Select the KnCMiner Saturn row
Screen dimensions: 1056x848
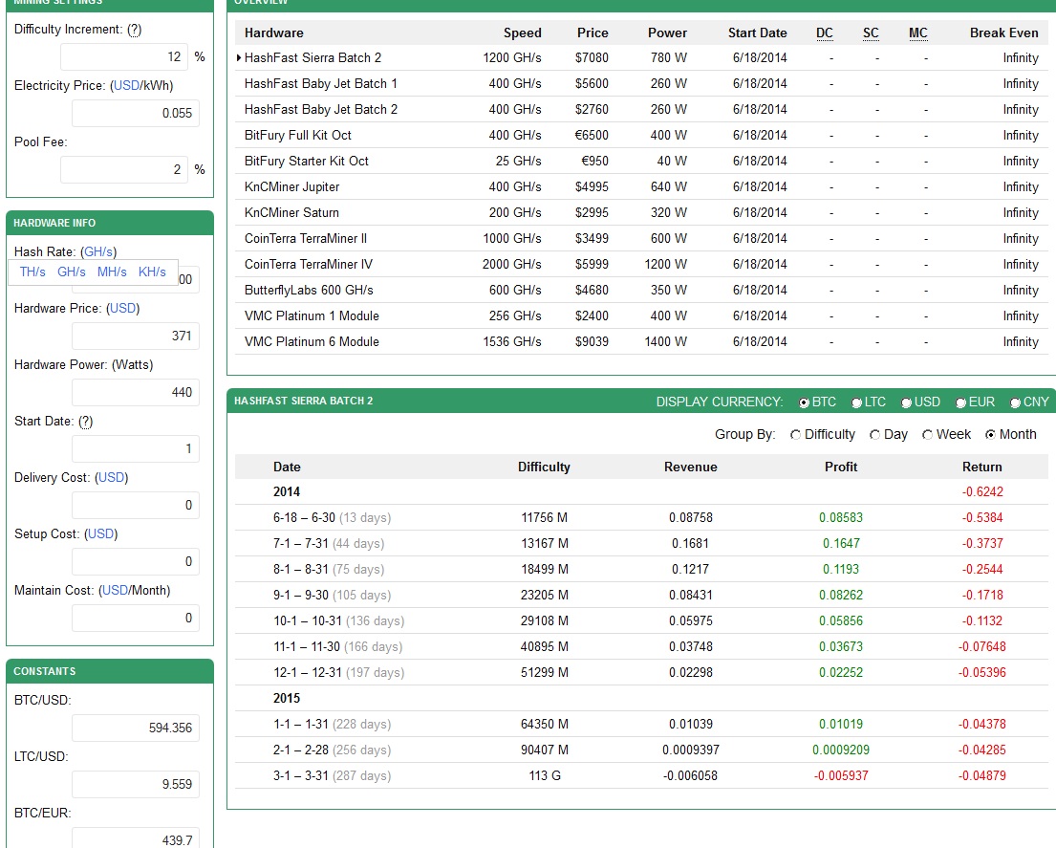[641, 213]
